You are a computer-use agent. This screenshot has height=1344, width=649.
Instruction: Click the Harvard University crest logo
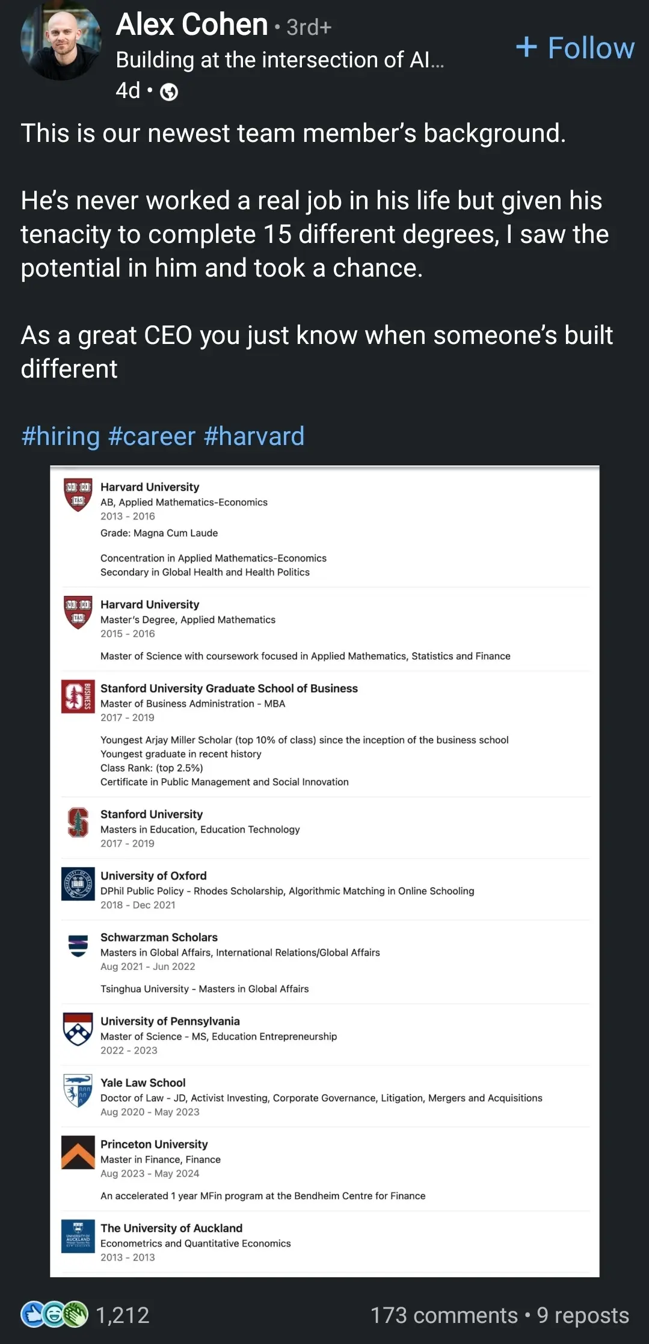pyautogui.click(x=78, y=494)
